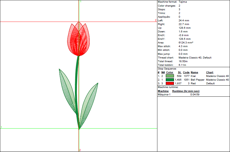Click the Code column header
This screenshot has width=230, height=152.
[186, 72]
